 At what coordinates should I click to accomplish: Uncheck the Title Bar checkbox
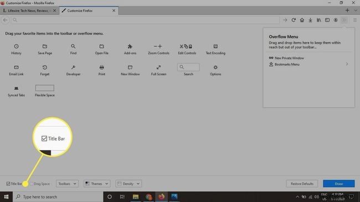[x=8, y=184]
